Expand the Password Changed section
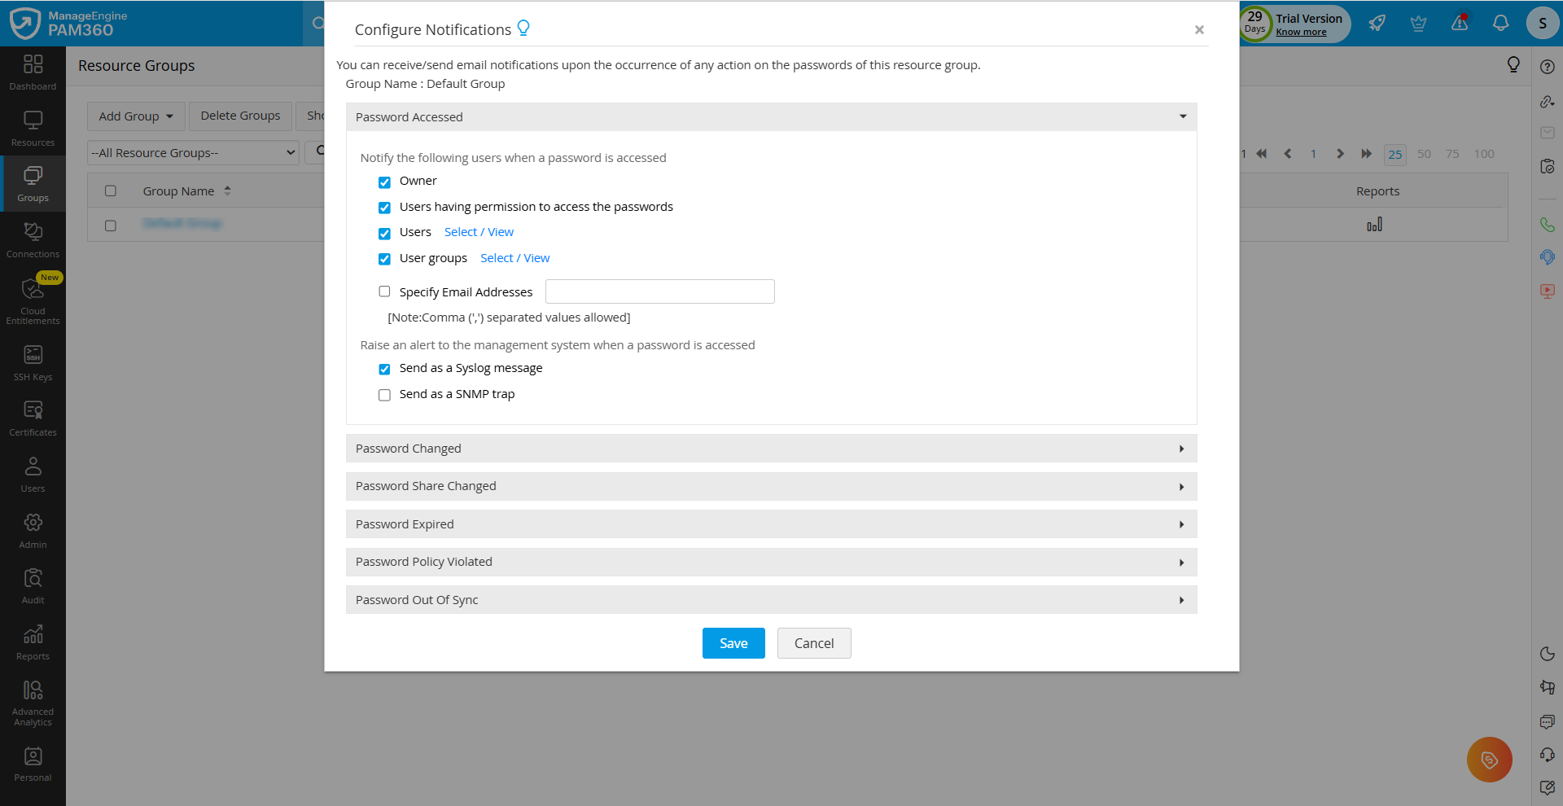The height and width of the screenshot is (806, 1563). click(x=771, y=449)
